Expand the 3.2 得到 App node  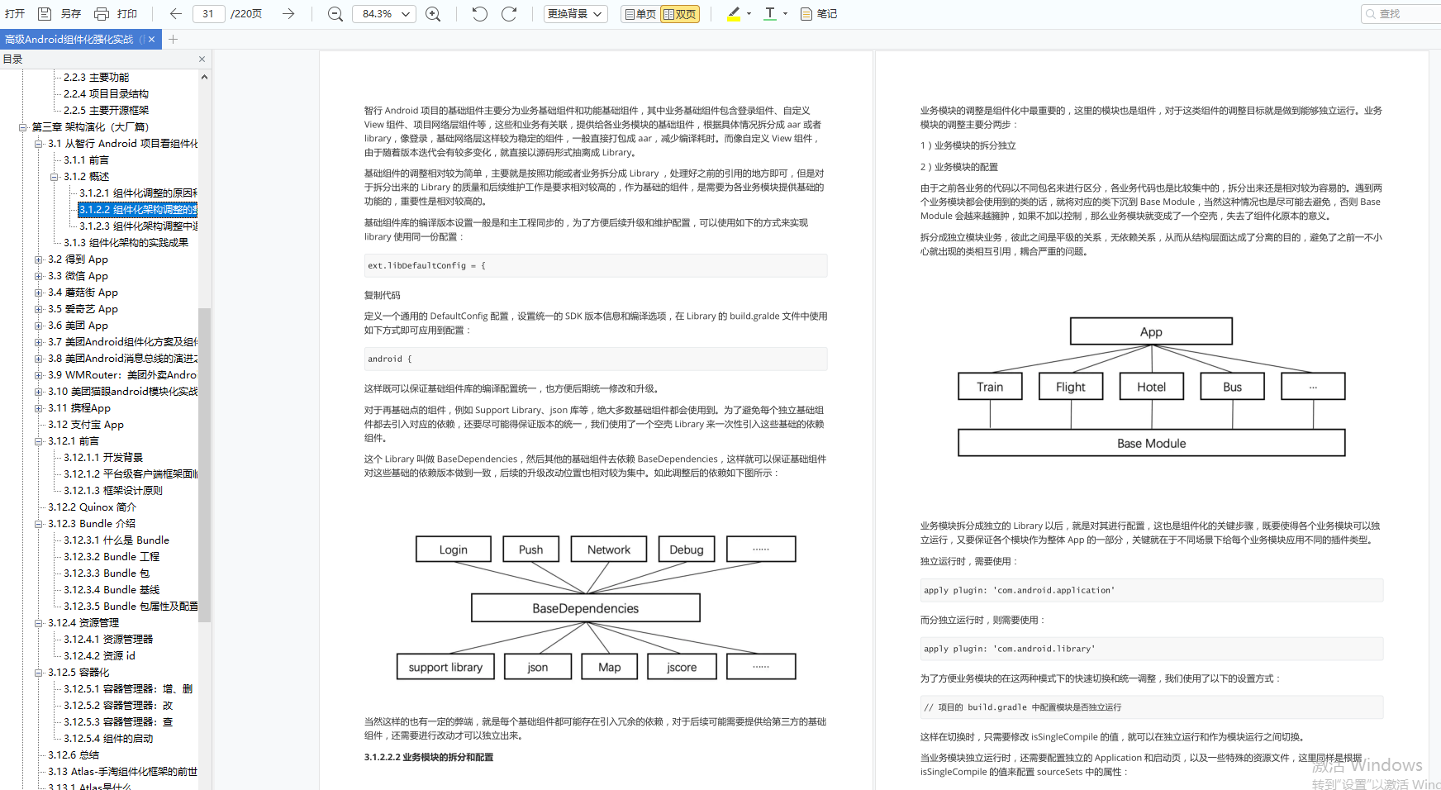pyautogui.click(x=38, y=259)
